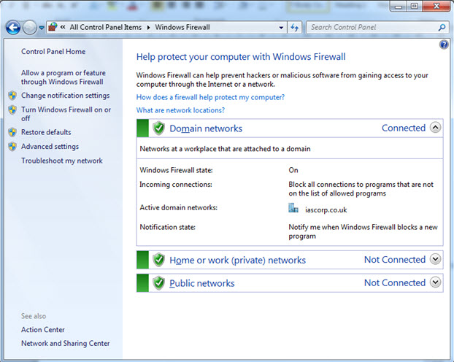Open the address bar history dropdown
This screenshot has width=454, height=362.
pos(281,28)
